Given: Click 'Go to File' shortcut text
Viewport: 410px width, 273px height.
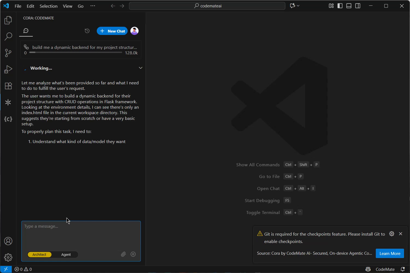Looking at the screenshot, I should 270,177.
